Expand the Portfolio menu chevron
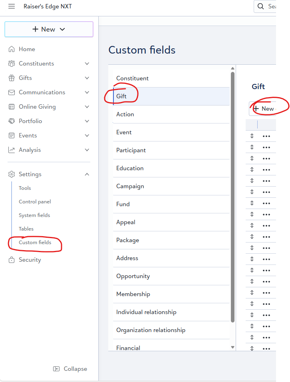 coord(87,121)
